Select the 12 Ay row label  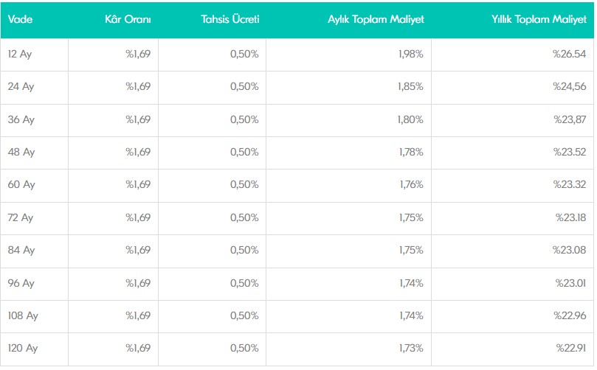[x=20, y=55]
